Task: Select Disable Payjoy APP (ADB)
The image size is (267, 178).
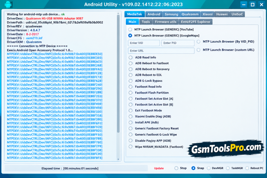Action: (x=131, y=141)
